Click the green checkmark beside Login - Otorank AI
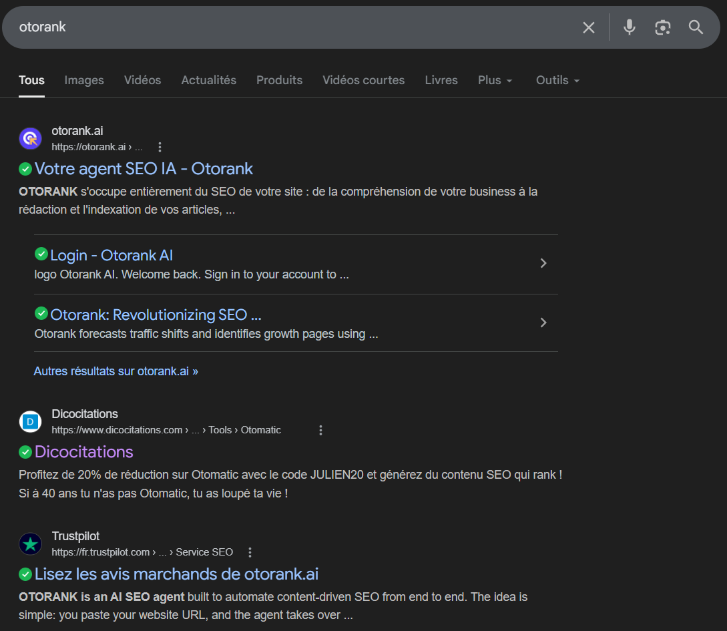The width and height of the screenshot is (727, 631). [x=41, y=254]
